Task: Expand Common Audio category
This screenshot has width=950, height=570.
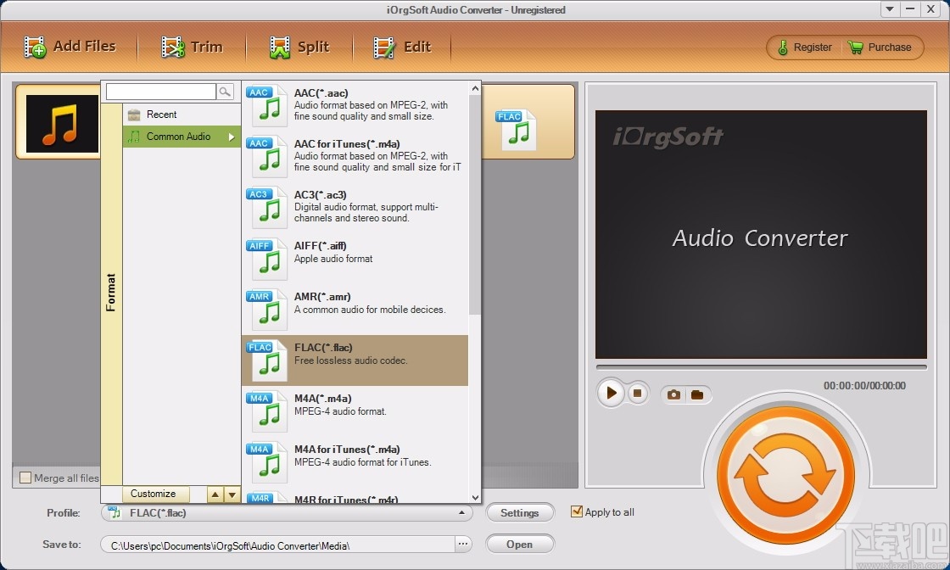Action: coord(180,136)
